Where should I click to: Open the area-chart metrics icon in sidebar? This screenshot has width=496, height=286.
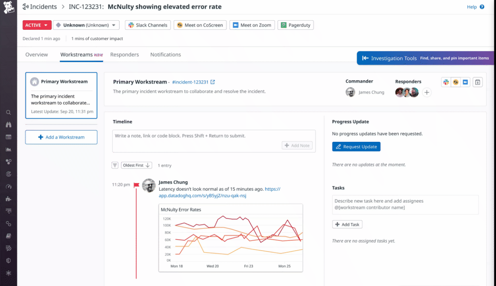click(8, 149)
